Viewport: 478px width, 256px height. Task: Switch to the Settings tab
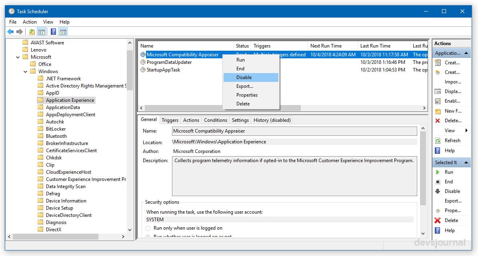240,120
